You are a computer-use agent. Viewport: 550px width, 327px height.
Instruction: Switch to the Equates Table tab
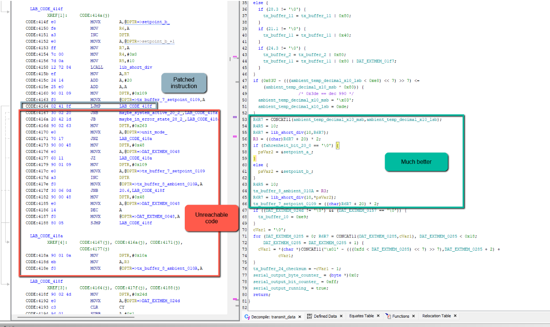pos(361,316)
